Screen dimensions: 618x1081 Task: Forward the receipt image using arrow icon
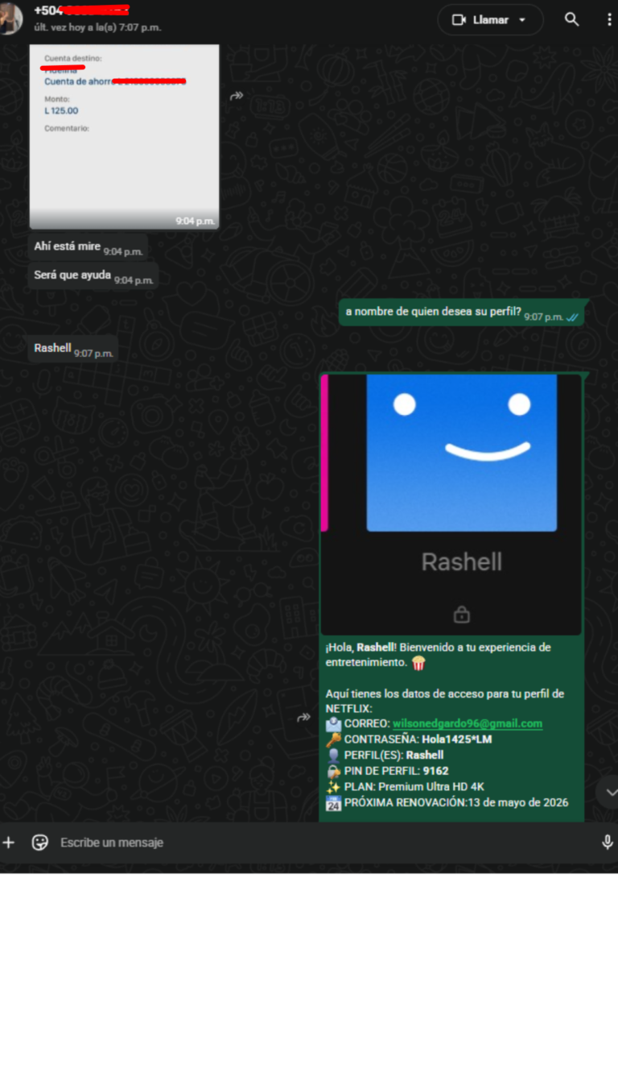237,96
